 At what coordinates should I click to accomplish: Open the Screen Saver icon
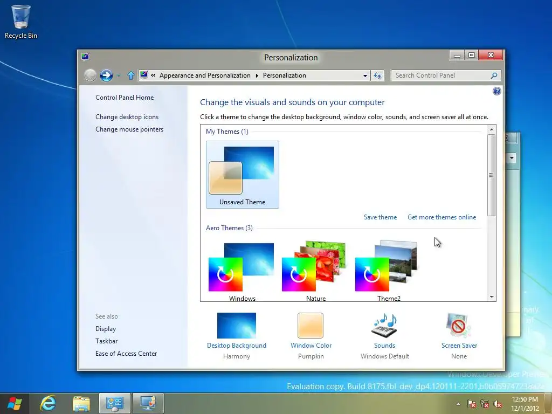click(459, 326)
